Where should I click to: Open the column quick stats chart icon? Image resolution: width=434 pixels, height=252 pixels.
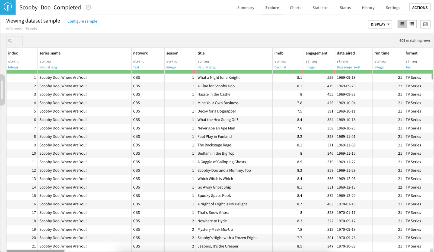425,24
